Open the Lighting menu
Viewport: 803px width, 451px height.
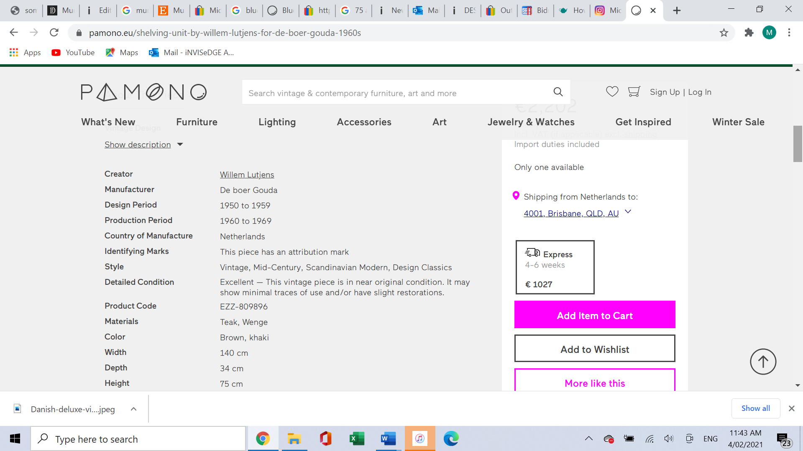coord(277,122)
